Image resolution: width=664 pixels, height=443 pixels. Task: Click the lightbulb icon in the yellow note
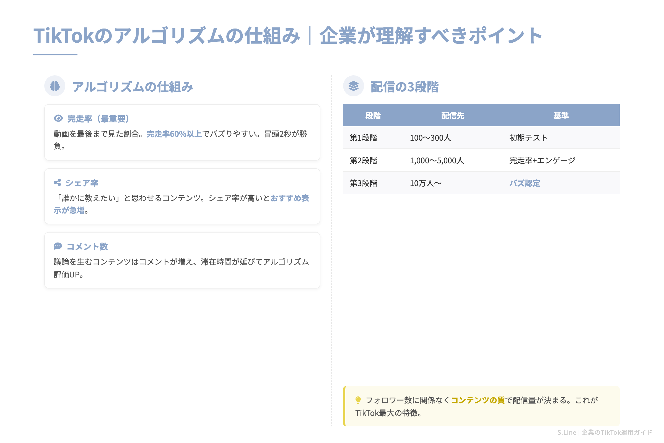pyautogui.click(x=359, y=400)
